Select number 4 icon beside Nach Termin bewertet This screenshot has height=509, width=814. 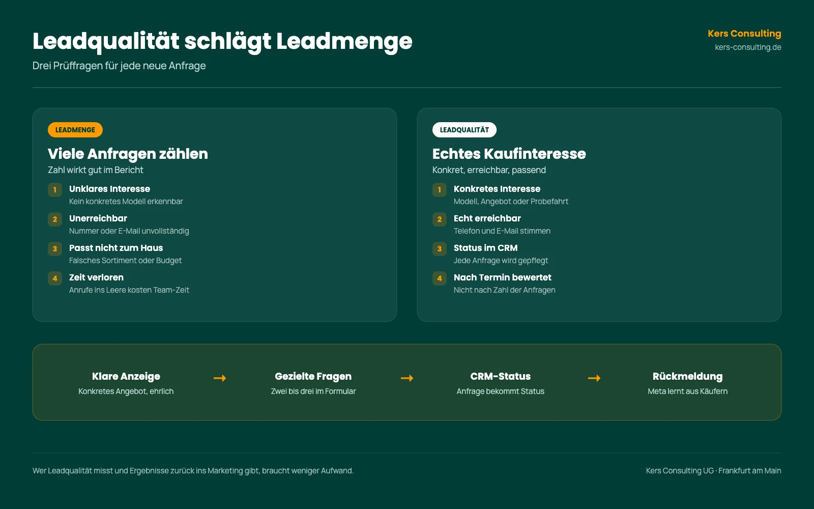click(x=440, y=278)
